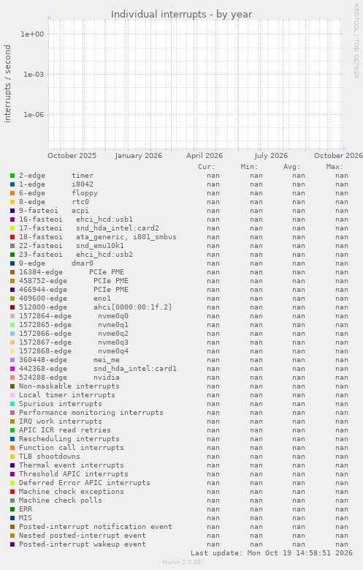Click 'Machine check exceptions' legend entry
The width and height of the screenshot is (363, 570).
pyautogui.click(x=71, y=492)
